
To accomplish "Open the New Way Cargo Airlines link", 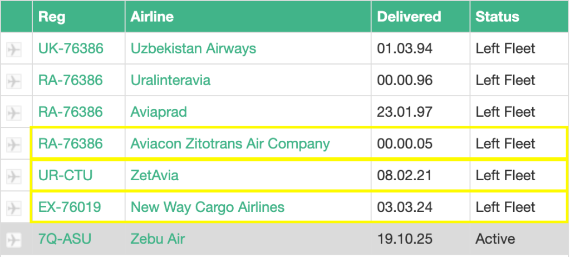I will pyautogui.click(x=207, y=207).
